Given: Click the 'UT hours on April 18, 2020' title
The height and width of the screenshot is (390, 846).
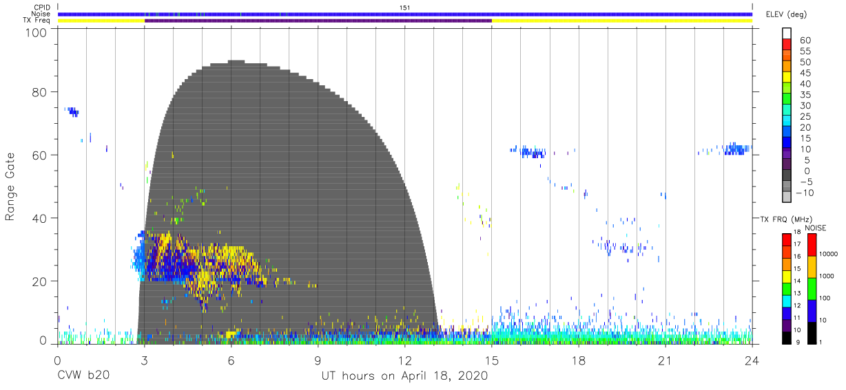Looking at the screenshot, I should point(404,376).
